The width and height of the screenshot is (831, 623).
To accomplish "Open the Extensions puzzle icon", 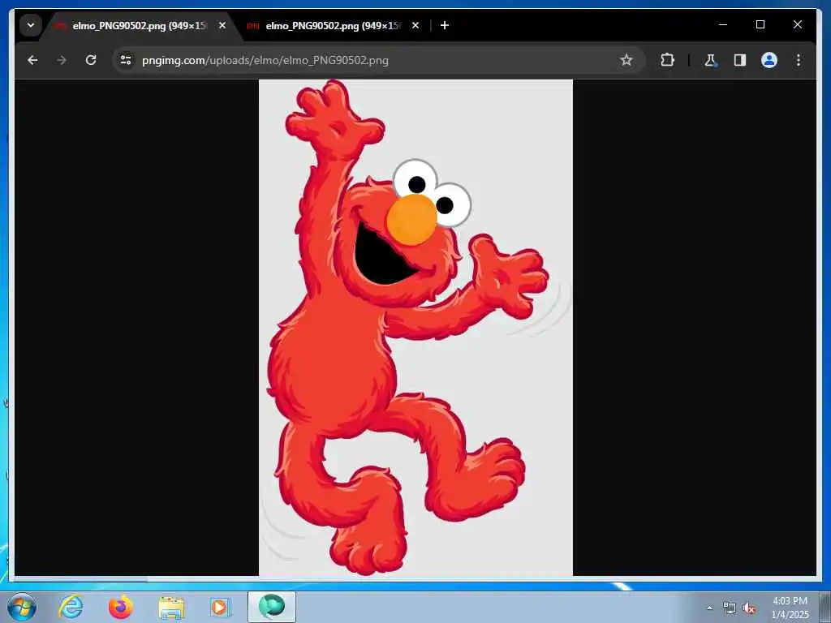I will pos(667,60).
